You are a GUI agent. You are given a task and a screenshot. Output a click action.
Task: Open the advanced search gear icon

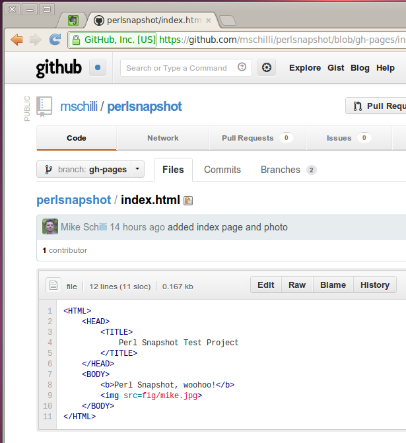[x=267, y=67]
